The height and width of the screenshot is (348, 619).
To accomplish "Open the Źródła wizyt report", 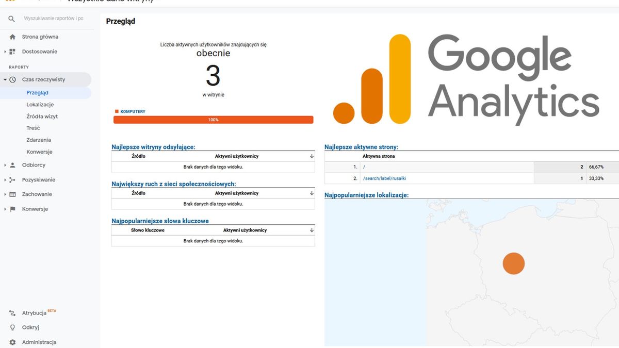I will (x=42, y=117).
